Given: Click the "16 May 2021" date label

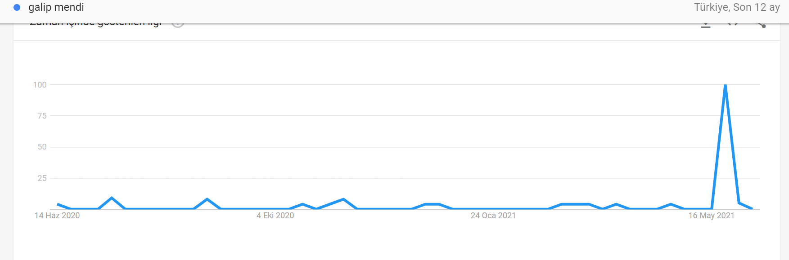Looking at the screenshot, I should (711, 216).
